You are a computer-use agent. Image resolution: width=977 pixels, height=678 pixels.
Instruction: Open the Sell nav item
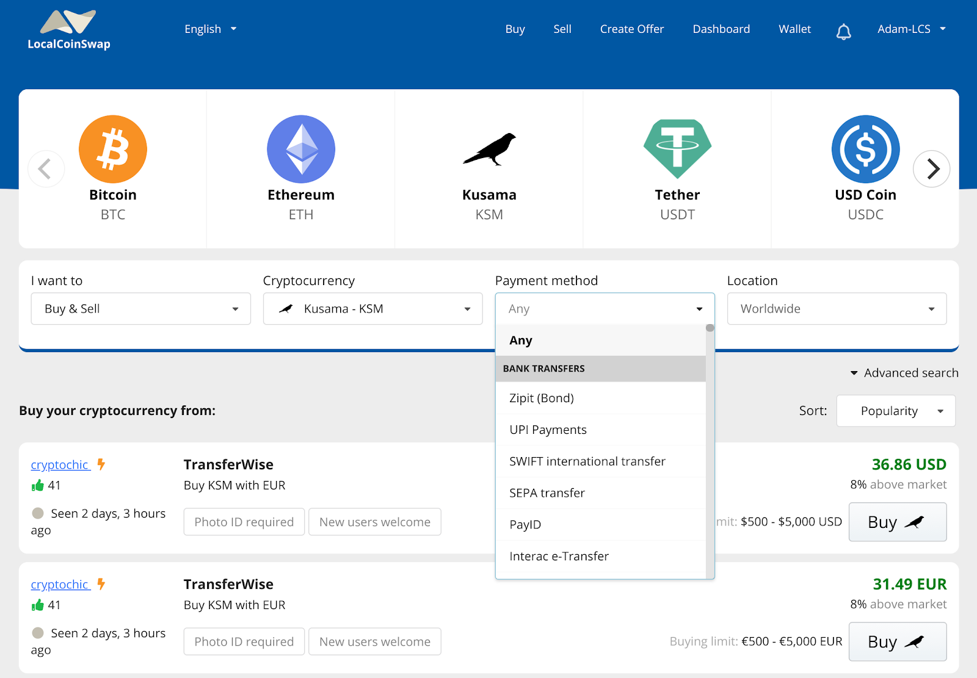pos(562,29)
